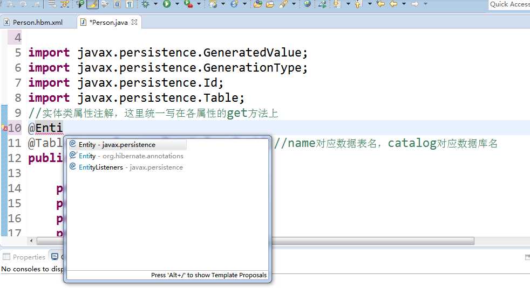
Task: Expand the Next Annotation dropdown
Action: click(x=348, y=4)
